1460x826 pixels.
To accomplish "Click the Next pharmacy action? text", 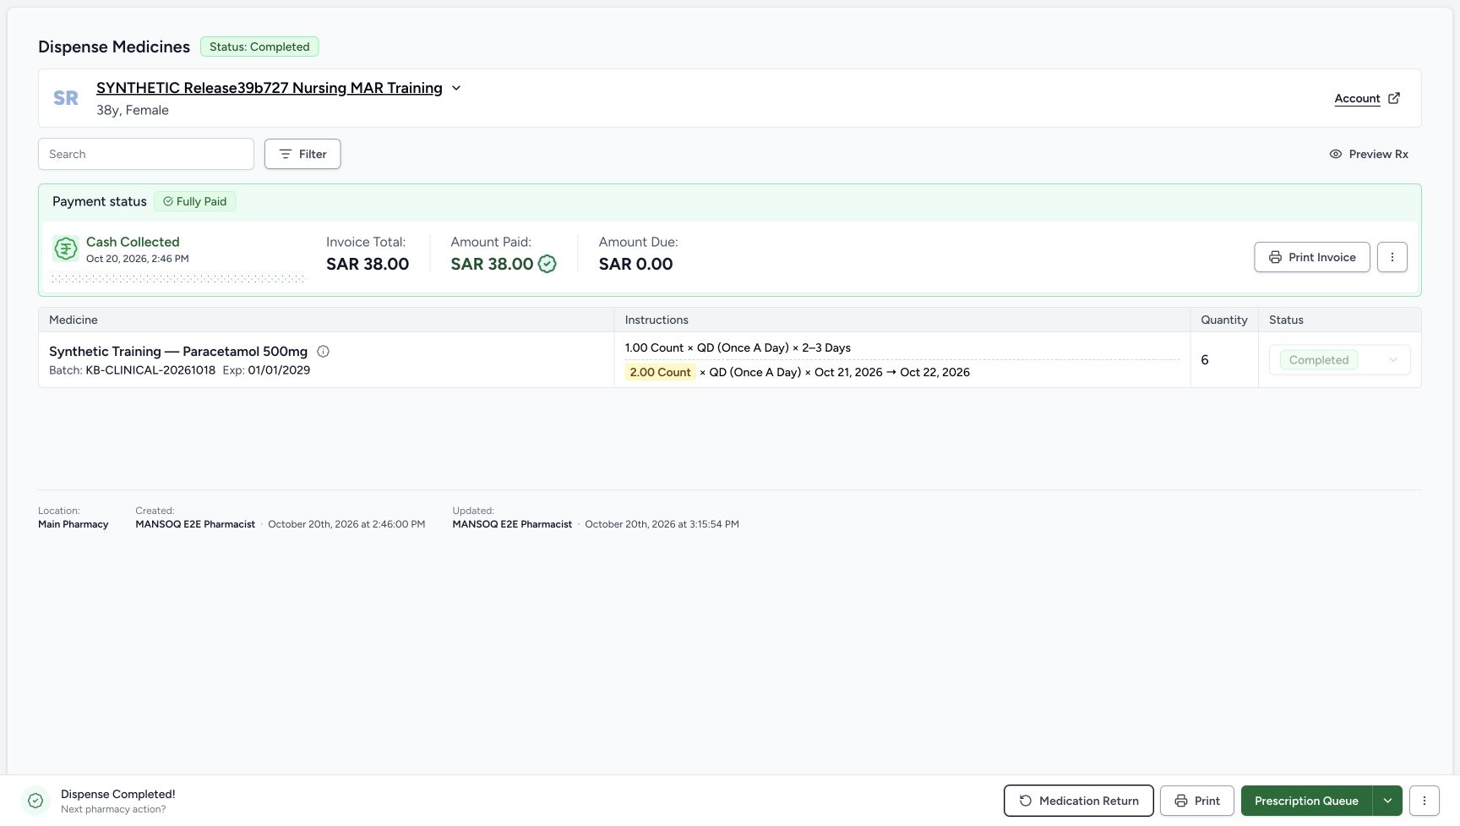I will point(113,809).
